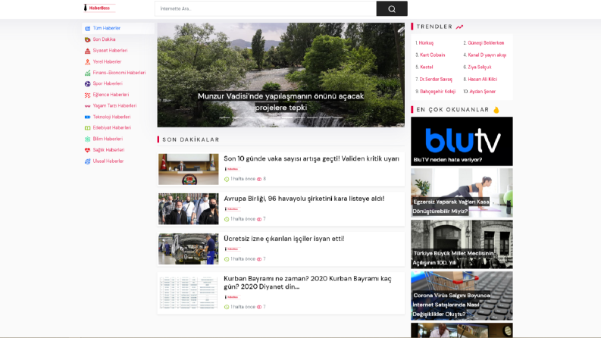Focus the 'İnternette Ara' search field
Image resolution: width=601 pixels, height=338 pixels.
pos(265,9)
